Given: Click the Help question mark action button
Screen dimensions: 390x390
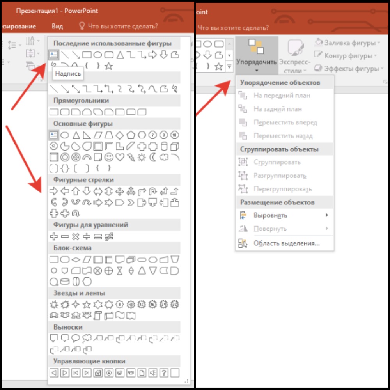Looking at the screenshot, I should [x=164, y=373].
